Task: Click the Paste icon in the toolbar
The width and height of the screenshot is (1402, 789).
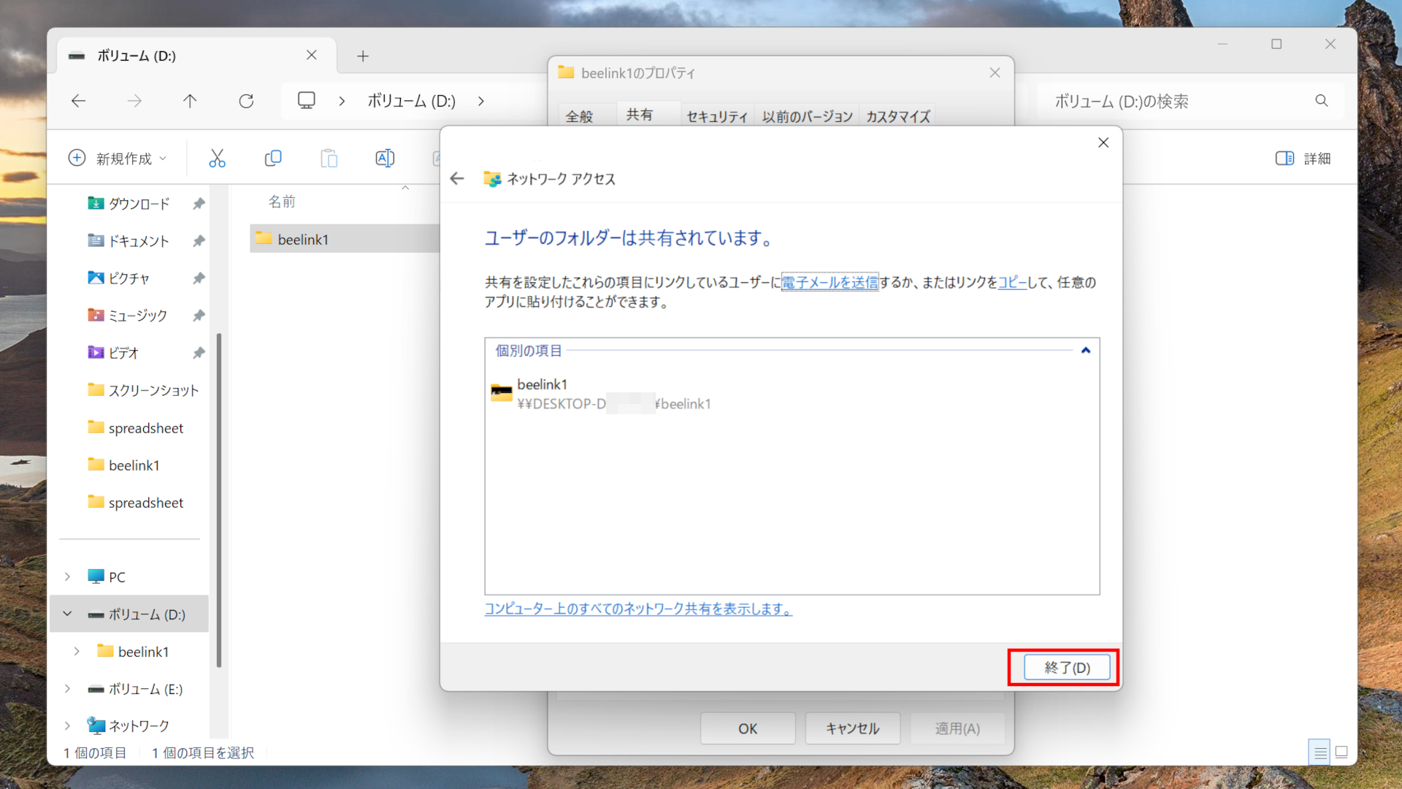Action: tap(329, 158)
